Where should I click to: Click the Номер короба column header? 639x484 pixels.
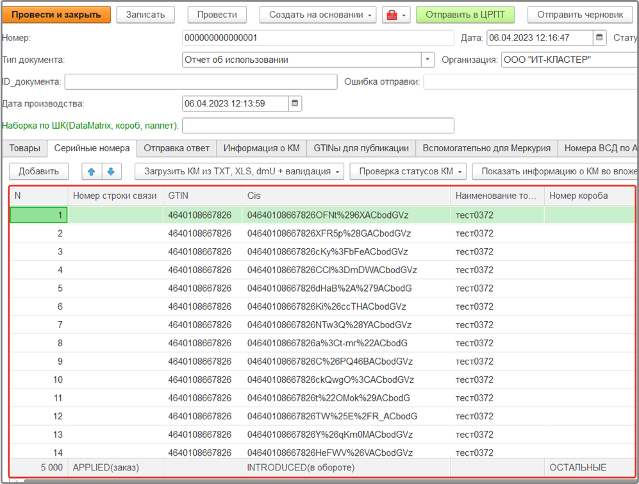[x=590, y=196]
